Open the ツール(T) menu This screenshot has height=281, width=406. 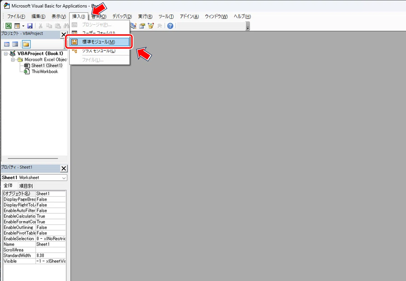point(166,16)
